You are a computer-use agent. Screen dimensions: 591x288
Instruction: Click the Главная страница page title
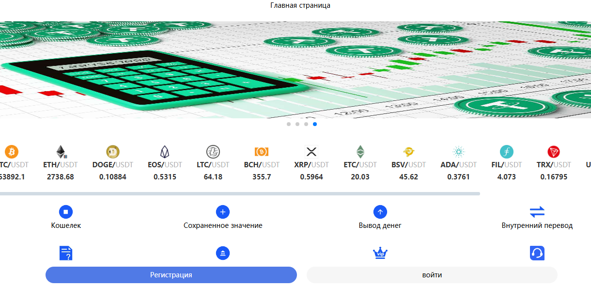click(300, 5)
